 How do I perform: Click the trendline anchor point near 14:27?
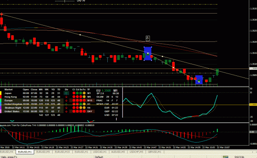[80, 34]
